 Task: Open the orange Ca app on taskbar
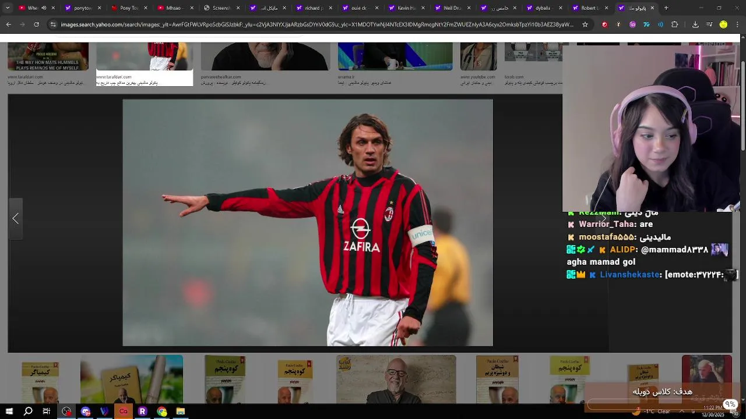point(124,411)
